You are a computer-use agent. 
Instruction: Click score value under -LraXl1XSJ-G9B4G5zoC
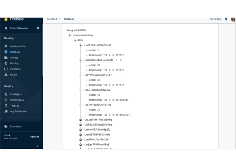(x=98, y=50)
